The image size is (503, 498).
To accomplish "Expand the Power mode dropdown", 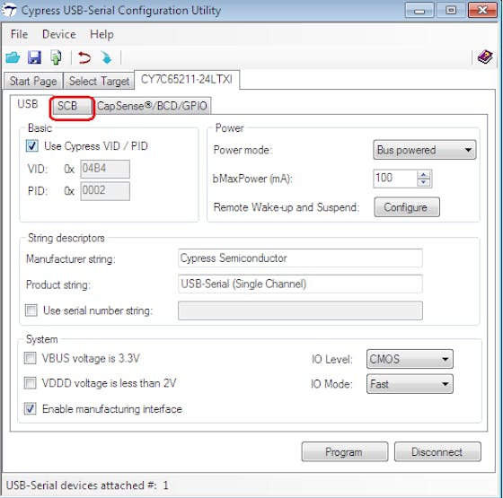I will click(424, 150).
